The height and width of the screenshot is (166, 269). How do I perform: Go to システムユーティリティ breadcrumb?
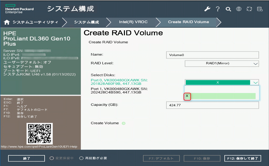coord(35,22)
